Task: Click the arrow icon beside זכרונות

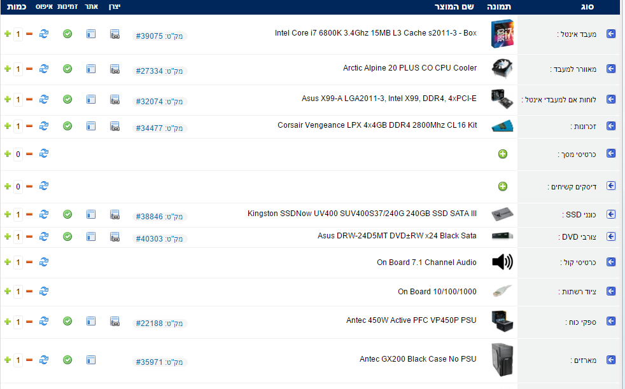Action: [x=610, y=126]
